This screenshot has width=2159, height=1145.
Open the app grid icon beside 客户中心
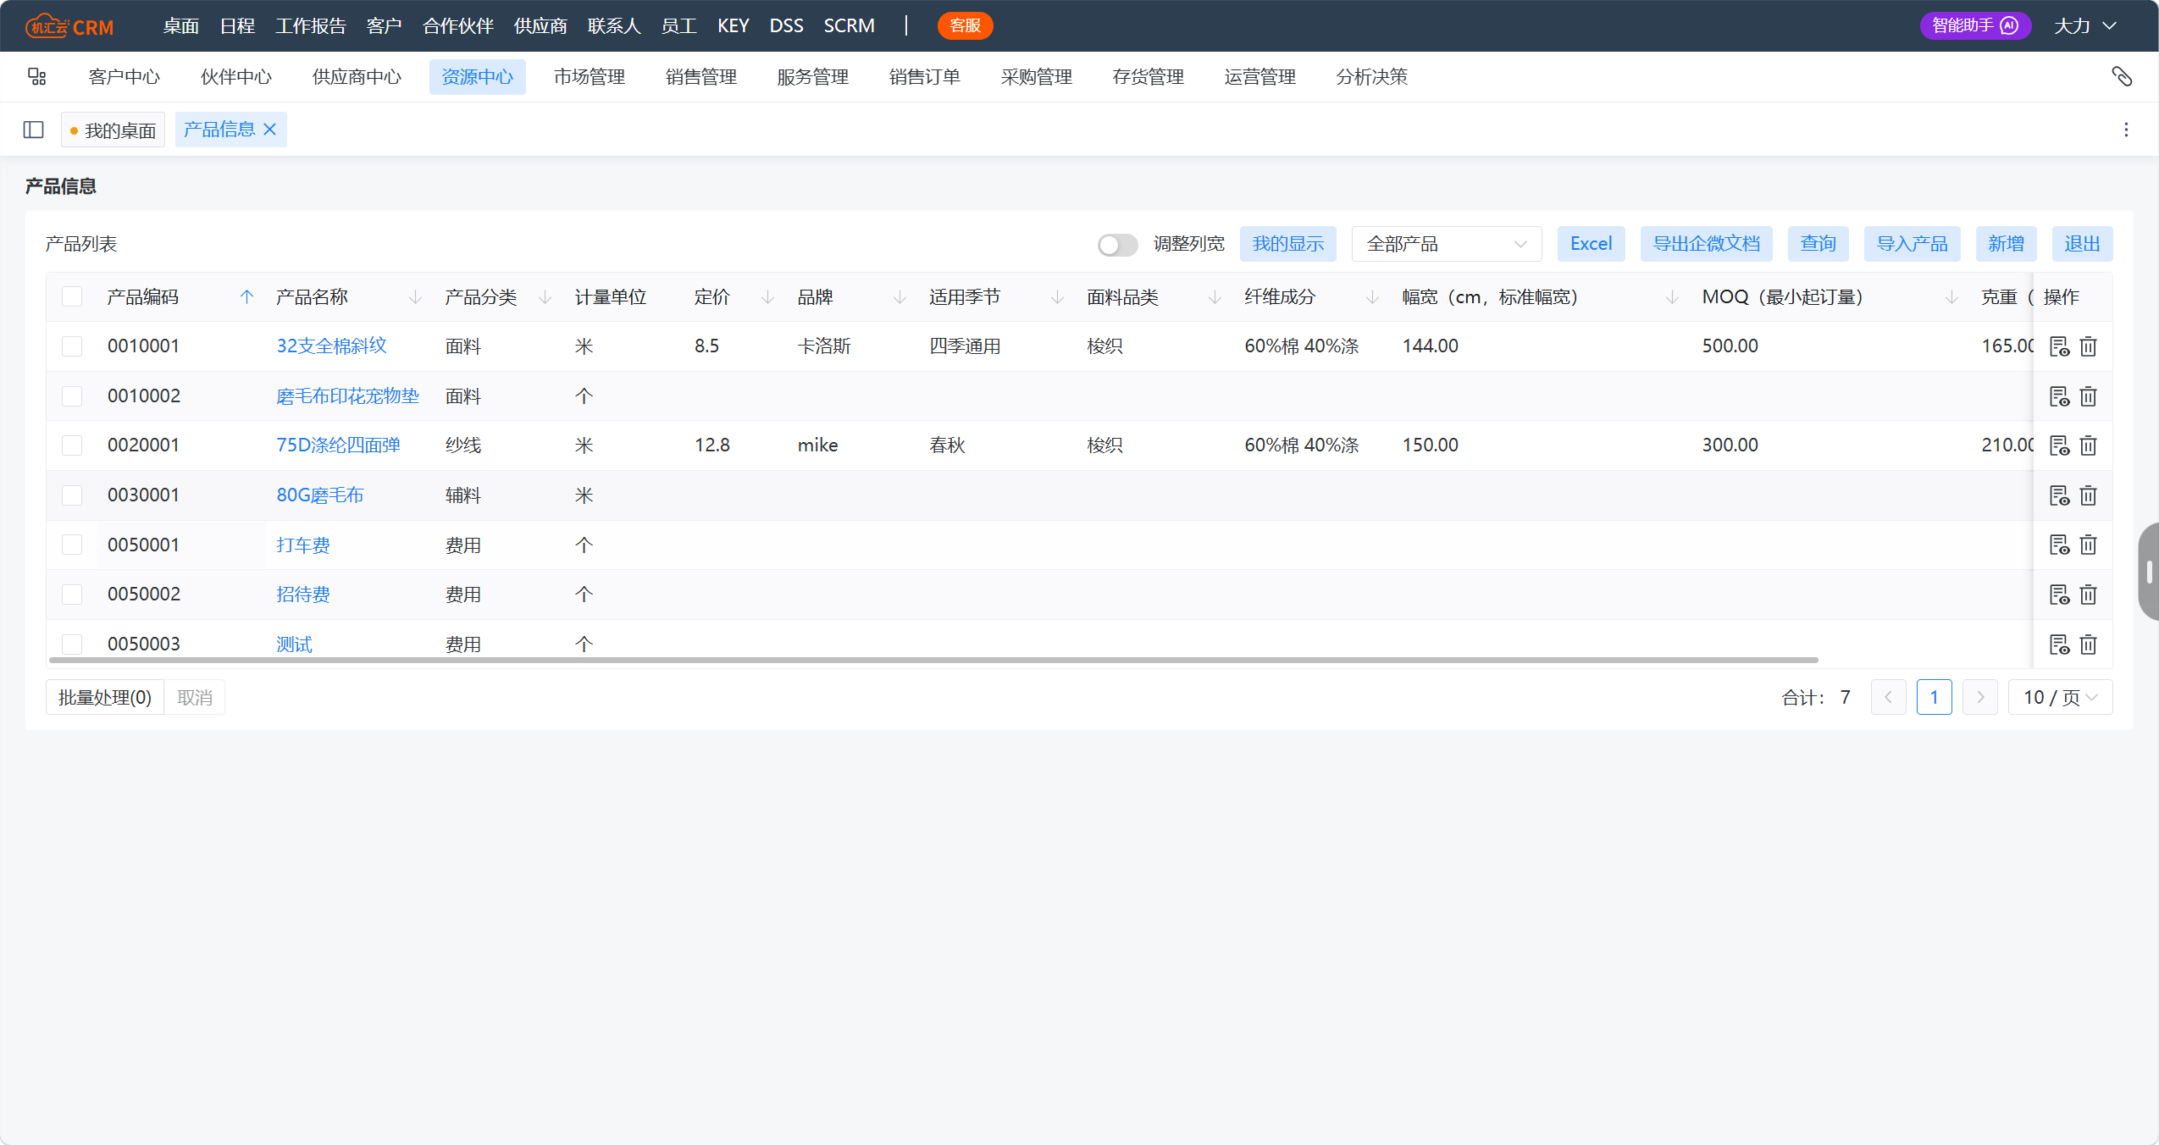point(36,77)
